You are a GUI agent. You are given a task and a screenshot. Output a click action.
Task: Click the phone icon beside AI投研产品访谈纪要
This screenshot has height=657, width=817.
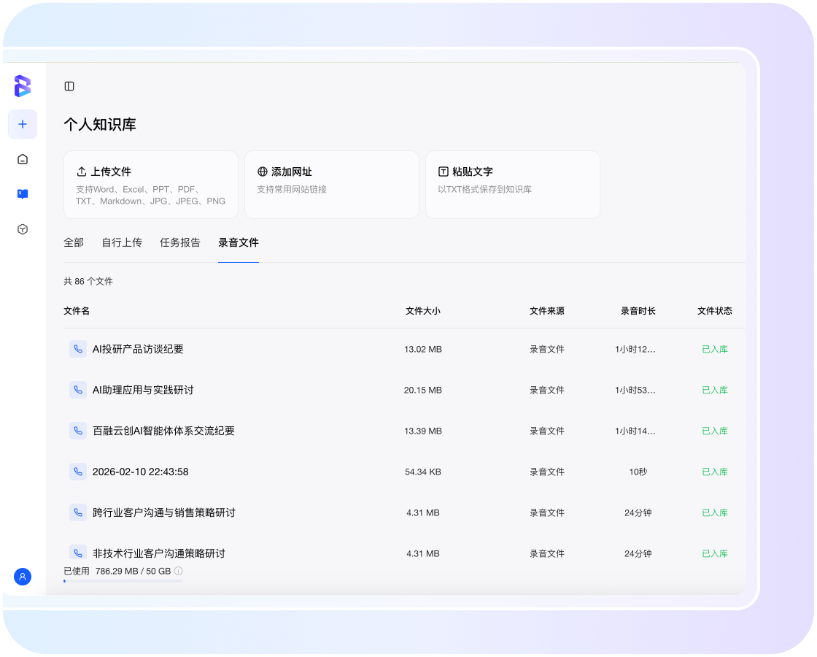coord(78,349)
